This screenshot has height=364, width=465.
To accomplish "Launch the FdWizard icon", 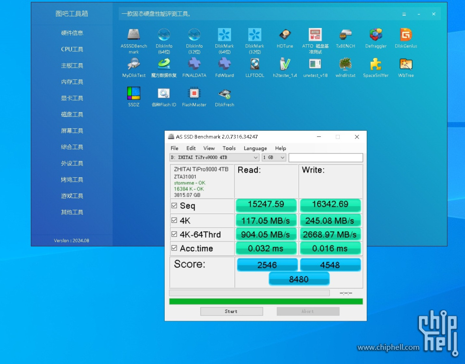I will [224, 64].
